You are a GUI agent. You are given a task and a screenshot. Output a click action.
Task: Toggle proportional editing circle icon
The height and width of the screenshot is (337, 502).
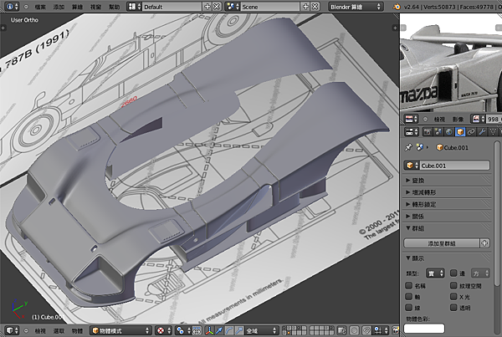pyautogui.click(x=354, y=330)
